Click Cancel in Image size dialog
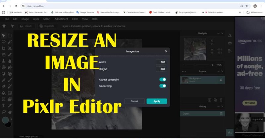This screenshot has width=265, height=139. [134, 101]
